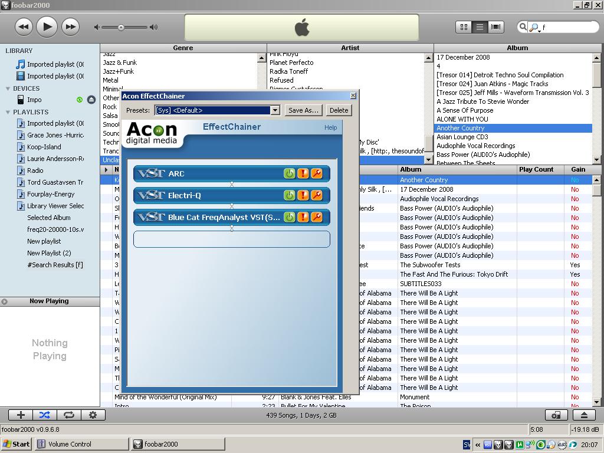Select the New Playlist (2) entry
The height and width of the screenshot is (453, 604).
[x=49, y=253]
